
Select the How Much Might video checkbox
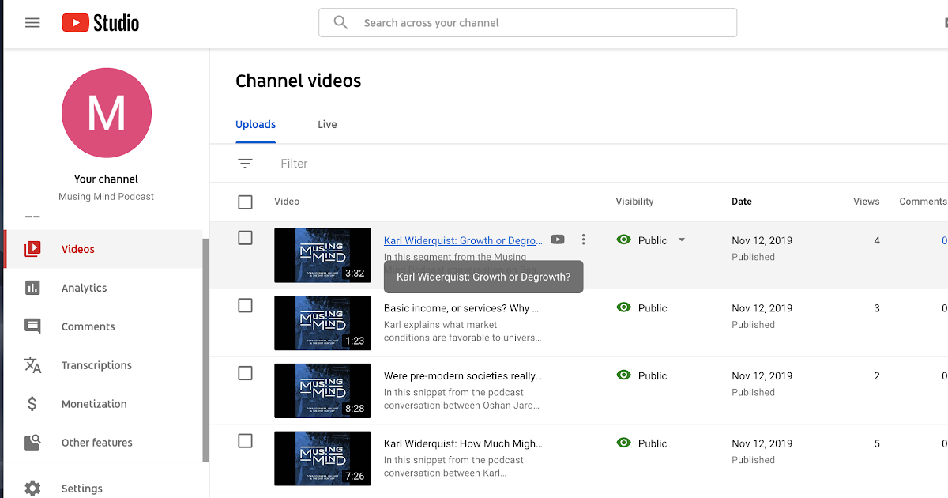(246, 441)
